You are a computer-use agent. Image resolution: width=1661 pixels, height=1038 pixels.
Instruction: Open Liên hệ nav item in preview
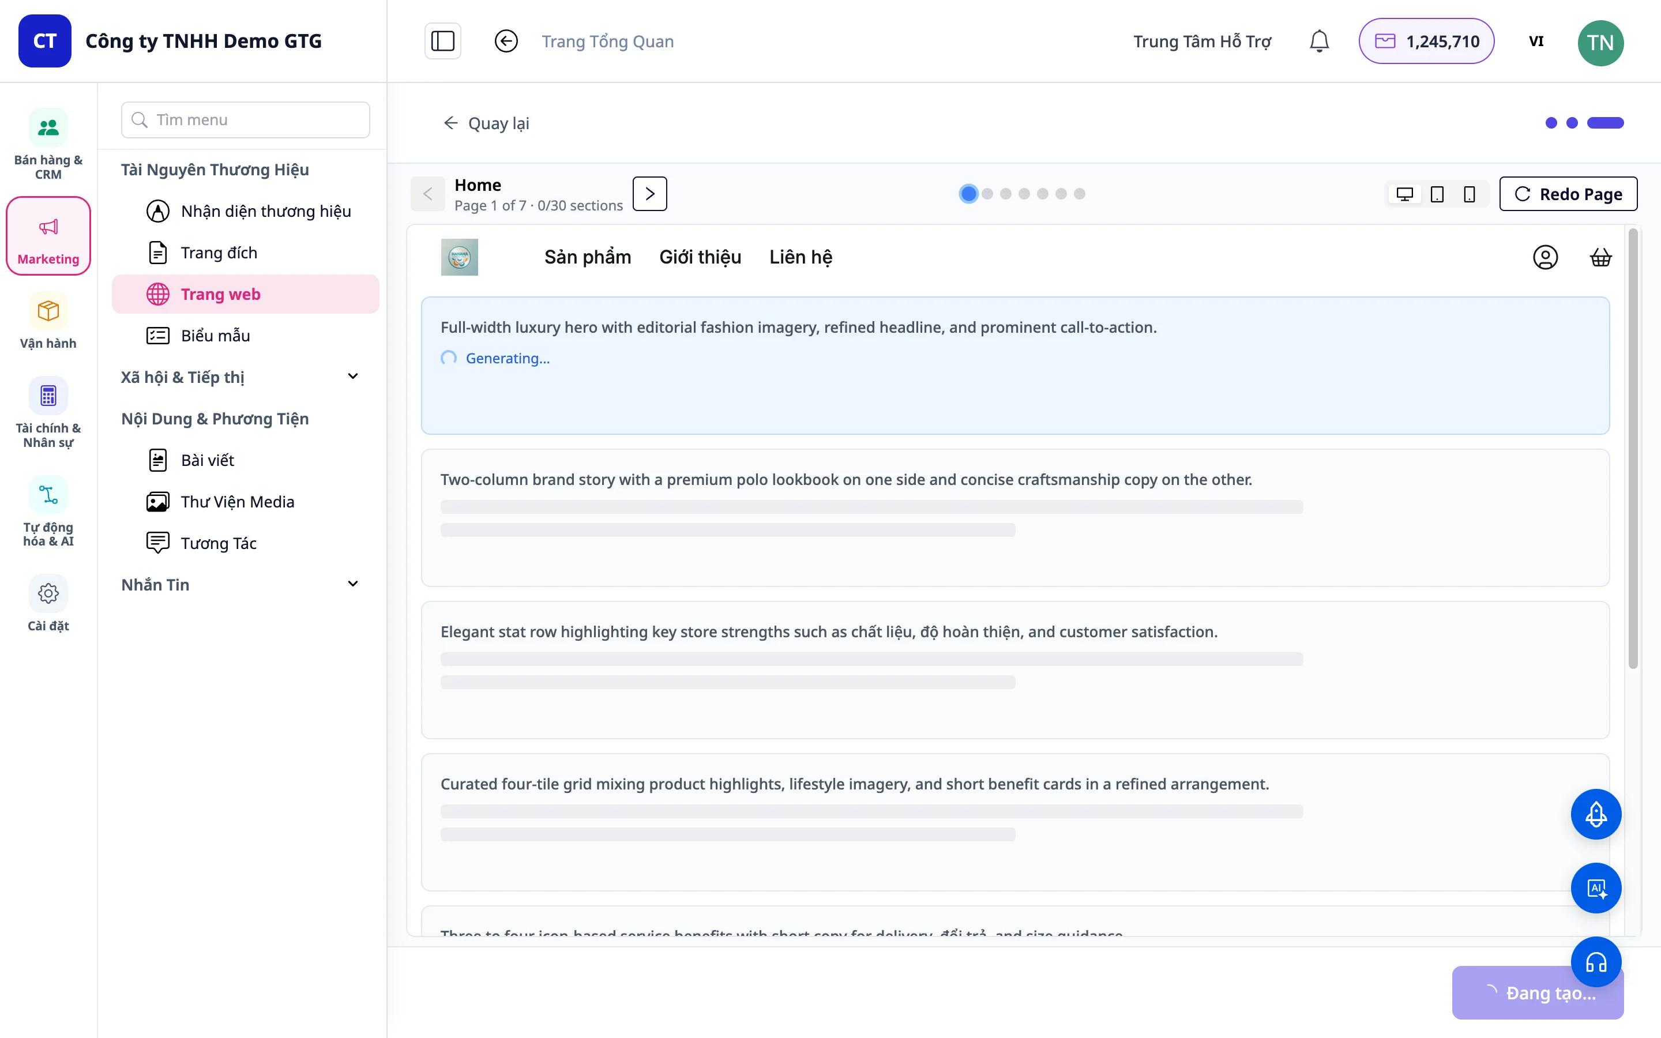[801, 257]
